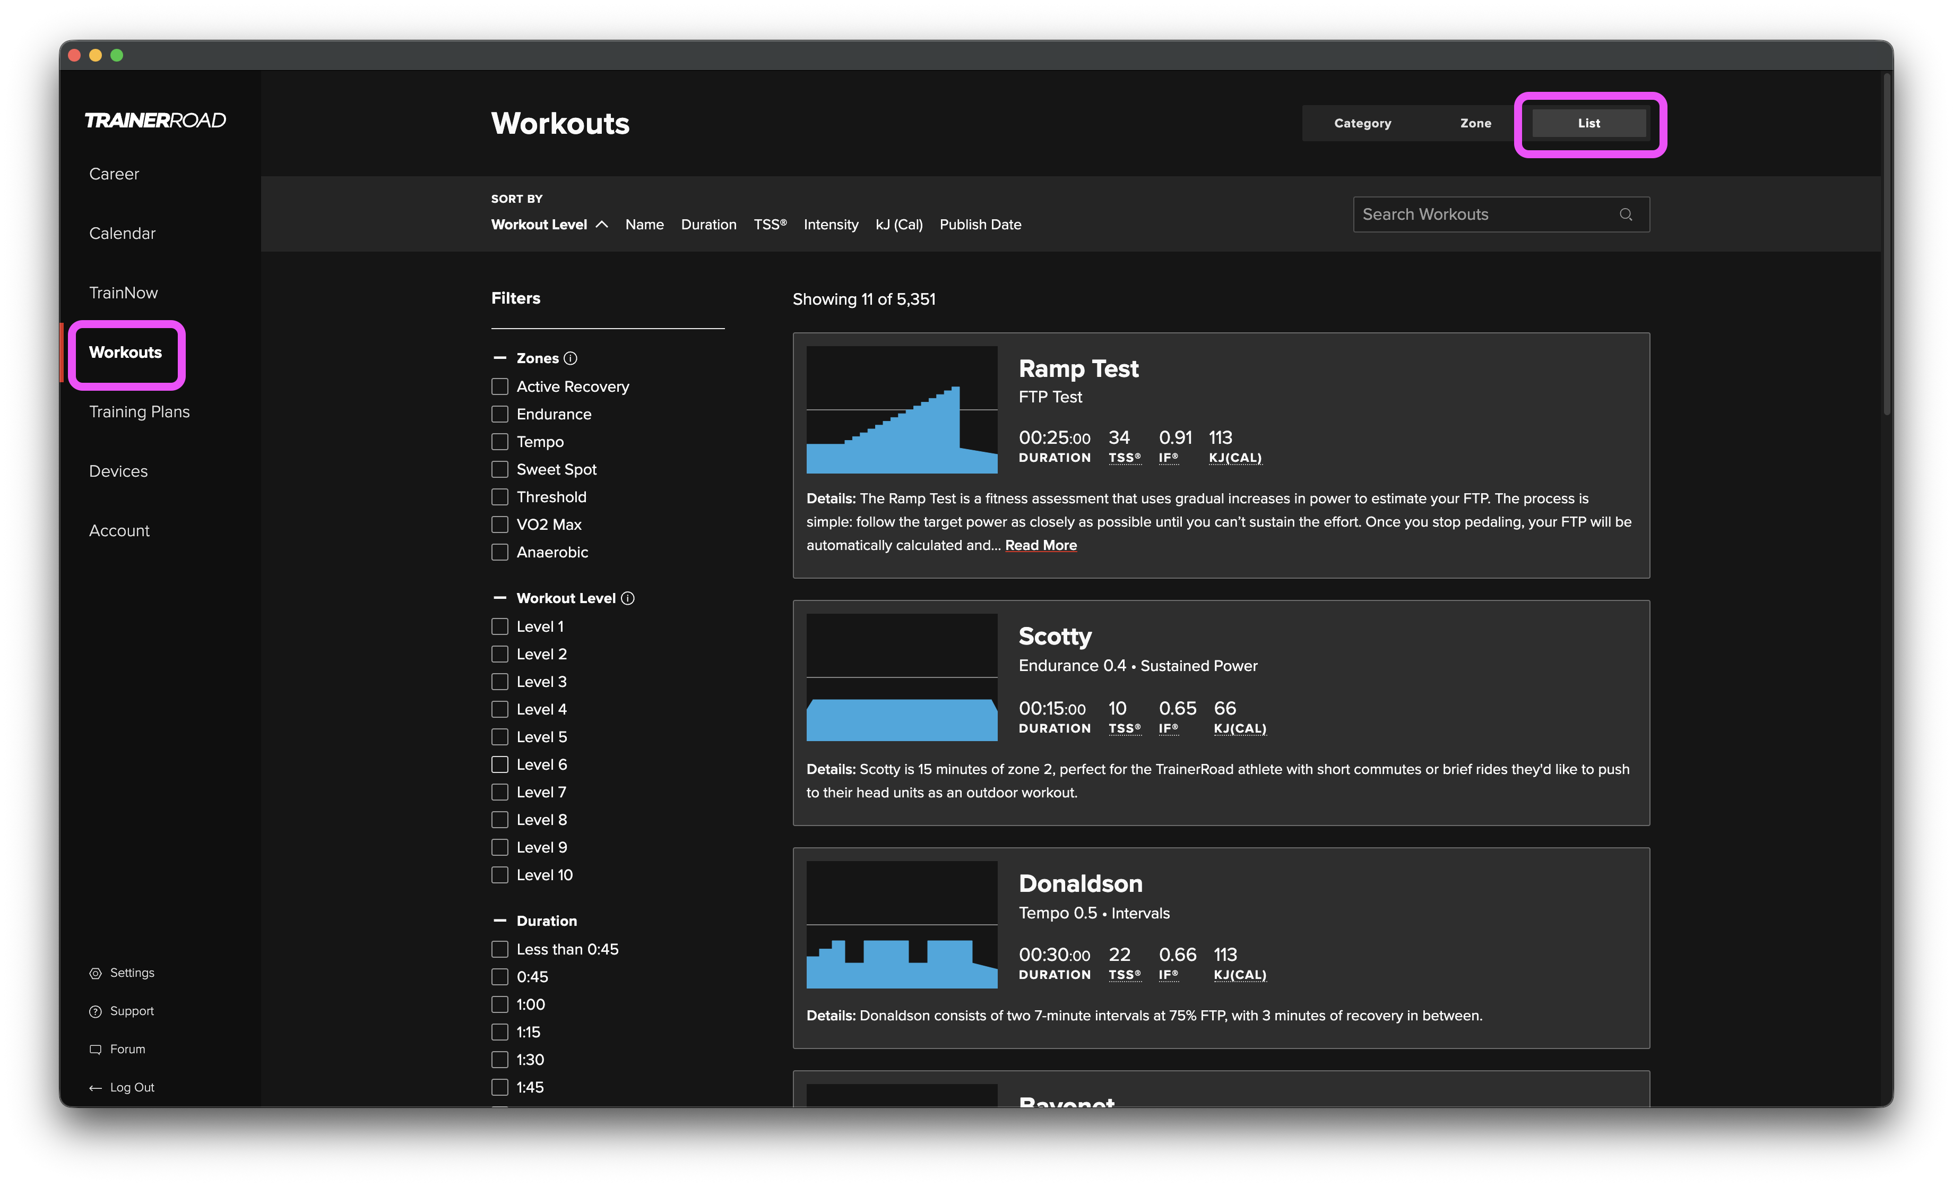Collapse the Zones filter section
Viewport: 1953px width, 1186px height.
(x=499, y=358)
